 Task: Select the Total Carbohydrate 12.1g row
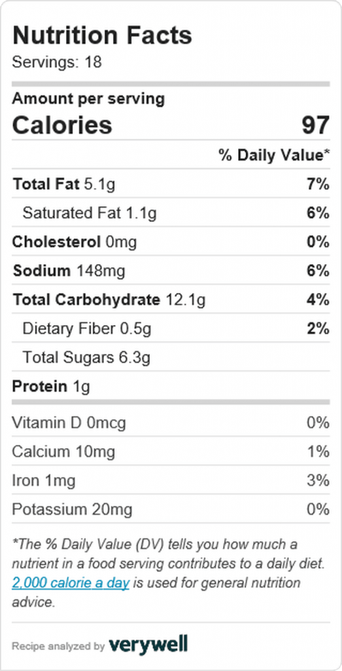point(171,299)
